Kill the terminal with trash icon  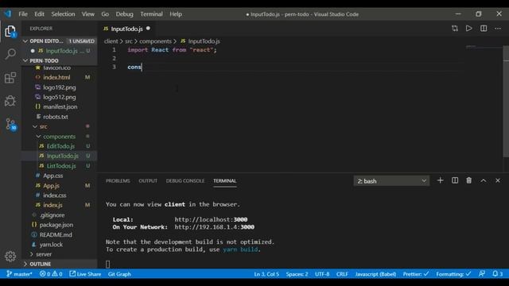coord(468,180)
